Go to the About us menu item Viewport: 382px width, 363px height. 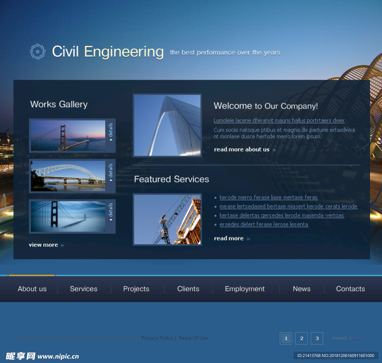pyautogui.click(x=32, y=289)
